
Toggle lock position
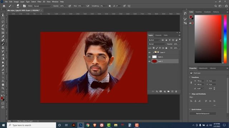[160, 48]
